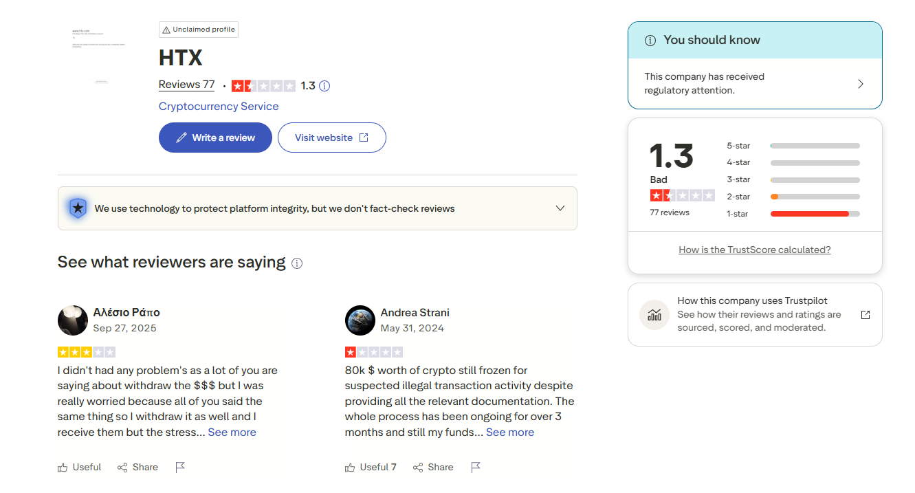Flag Andrea Strani's review
This screenshot has height=493, width=915.
[476, 468]
